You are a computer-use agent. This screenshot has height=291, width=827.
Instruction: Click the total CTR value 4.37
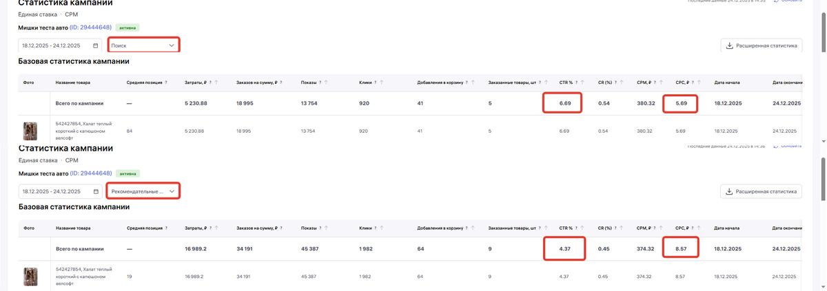[x=565, y=249]
